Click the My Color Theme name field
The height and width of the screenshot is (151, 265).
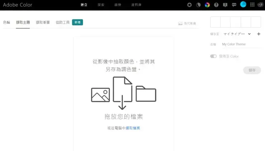pos(241,44)
